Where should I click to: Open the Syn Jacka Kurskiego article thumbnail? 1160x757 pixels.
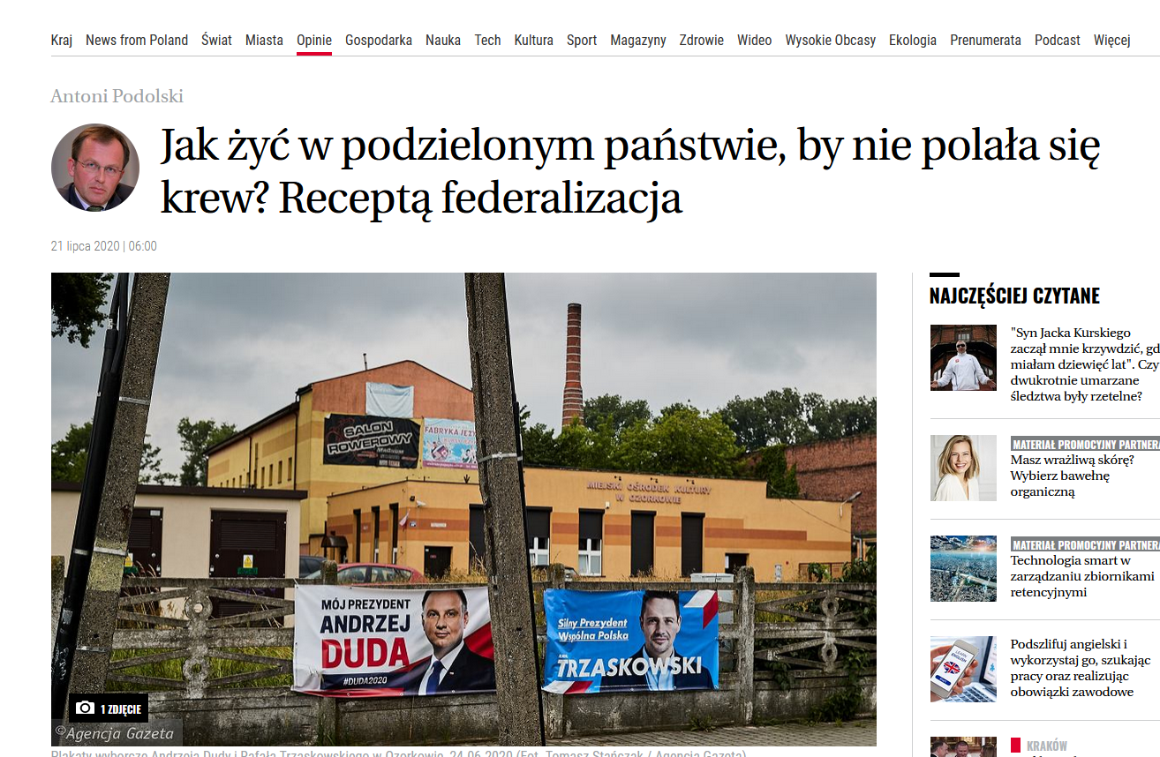point(963,357)
